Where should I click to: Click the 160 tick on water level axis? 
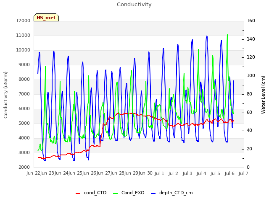pos(251,21)
